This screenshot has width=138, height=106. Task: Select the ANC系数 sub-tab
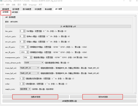point(15,12)
